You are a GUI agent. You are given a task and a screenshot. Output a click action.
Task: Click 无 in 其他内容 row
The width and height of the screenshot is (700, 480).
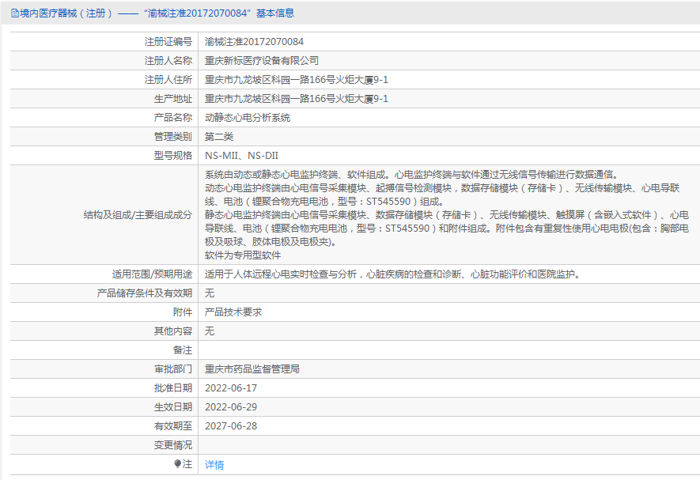(x=210, y=331)
